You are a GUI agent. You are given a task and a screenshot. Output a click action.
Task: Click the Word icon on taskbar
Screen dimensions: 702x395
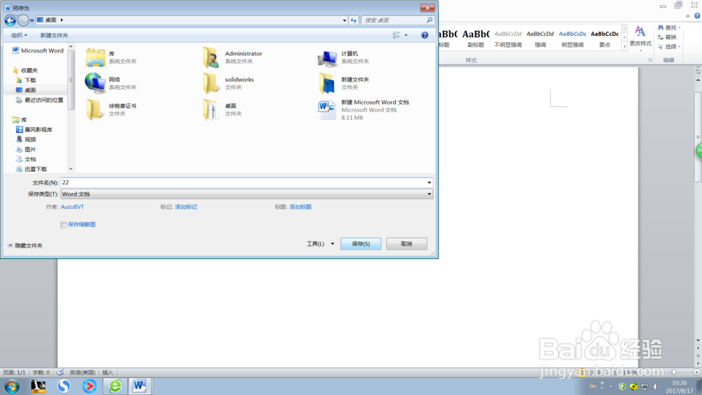point(139,386)
